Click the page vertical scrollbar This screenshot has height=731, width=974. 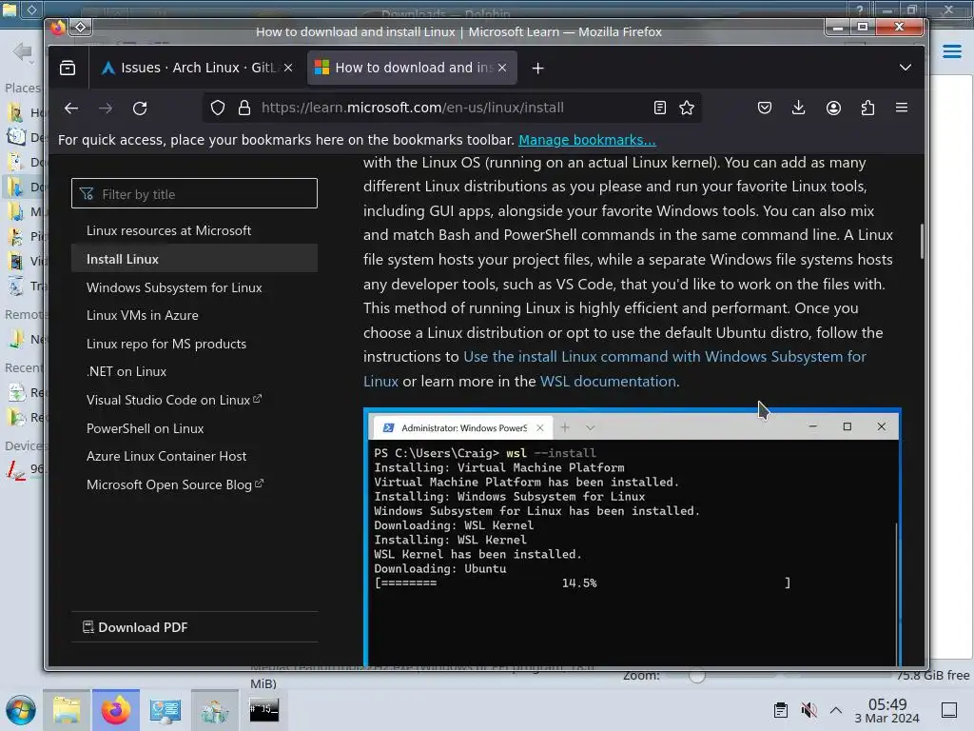(922, 241)
